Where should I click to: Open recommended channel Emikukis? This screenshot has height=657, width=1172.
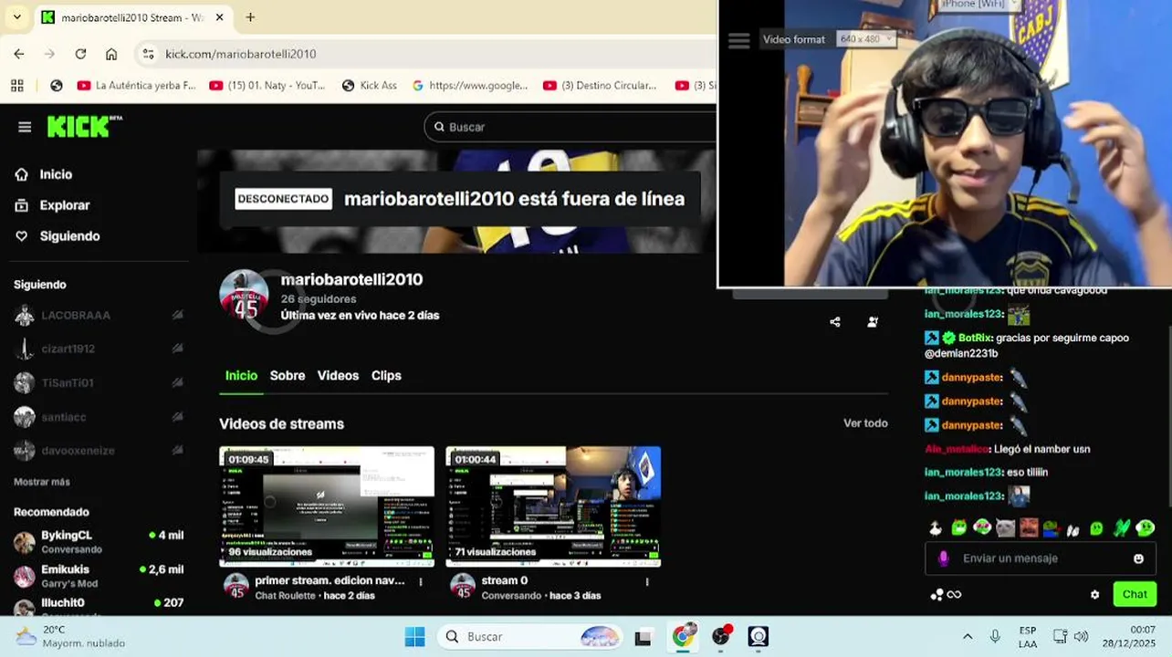pos(99,576)
